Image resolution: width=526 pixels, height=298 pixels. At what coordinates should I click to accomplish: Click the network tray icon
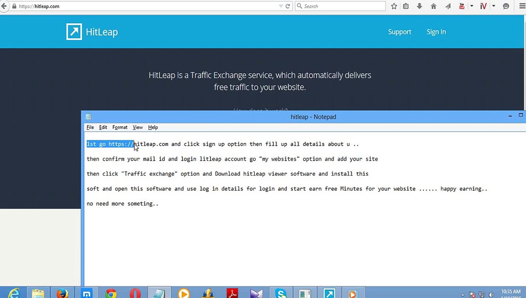(482, 295)
